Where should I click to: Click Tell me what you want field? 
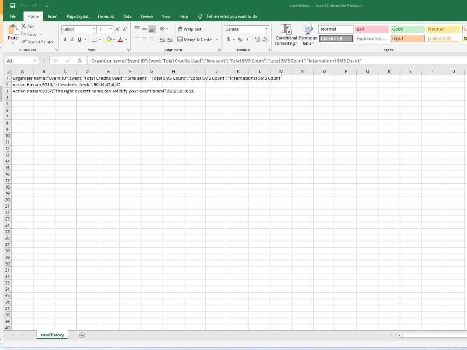coord(232,16)
